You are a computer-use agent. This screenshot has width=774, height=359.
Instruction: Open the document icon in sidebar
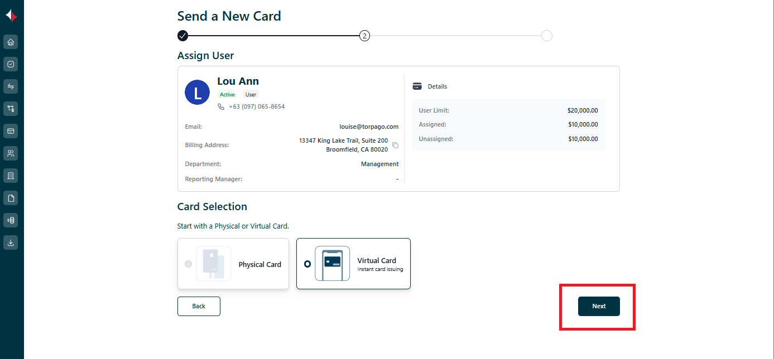11,198
